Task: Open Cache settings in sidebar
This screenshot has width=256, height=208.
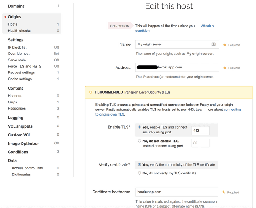Action: tap(20, 79)
